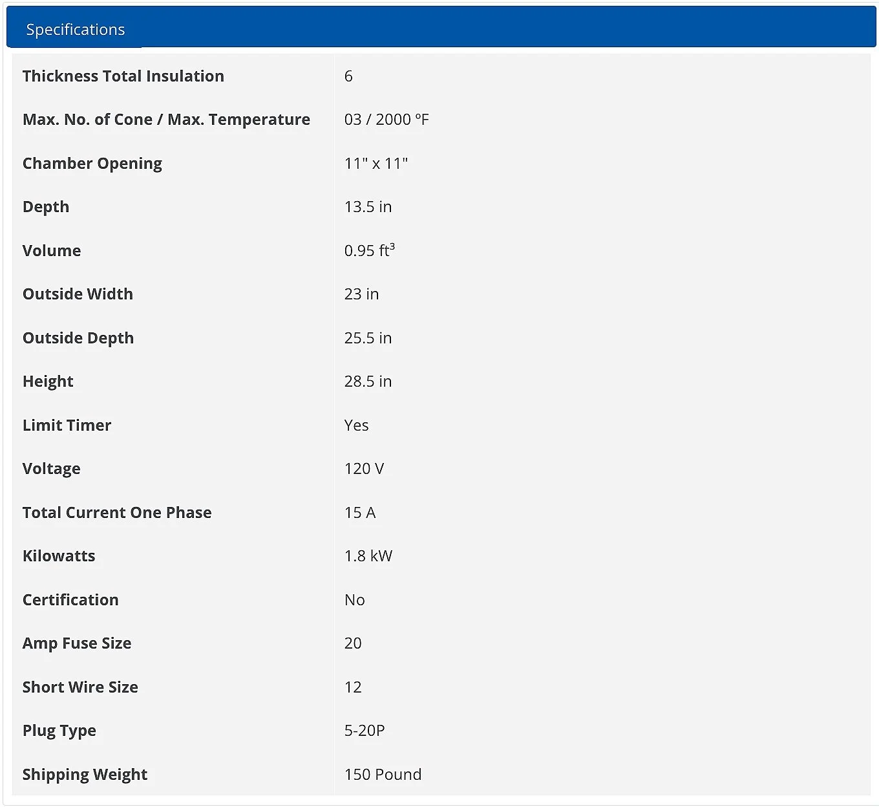Screen dimensions: 879x807
Task: Open the Specifications tab
Action: [75, 30]
